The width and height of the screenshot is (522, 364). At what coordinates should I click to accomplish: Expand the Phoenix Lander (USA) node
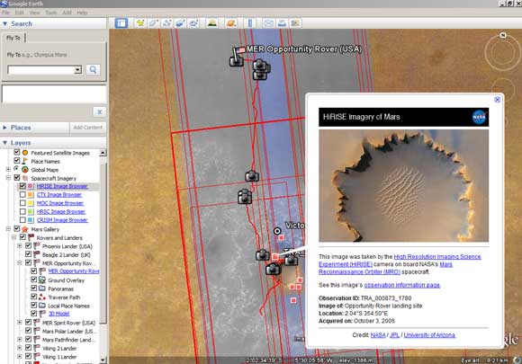19,246
